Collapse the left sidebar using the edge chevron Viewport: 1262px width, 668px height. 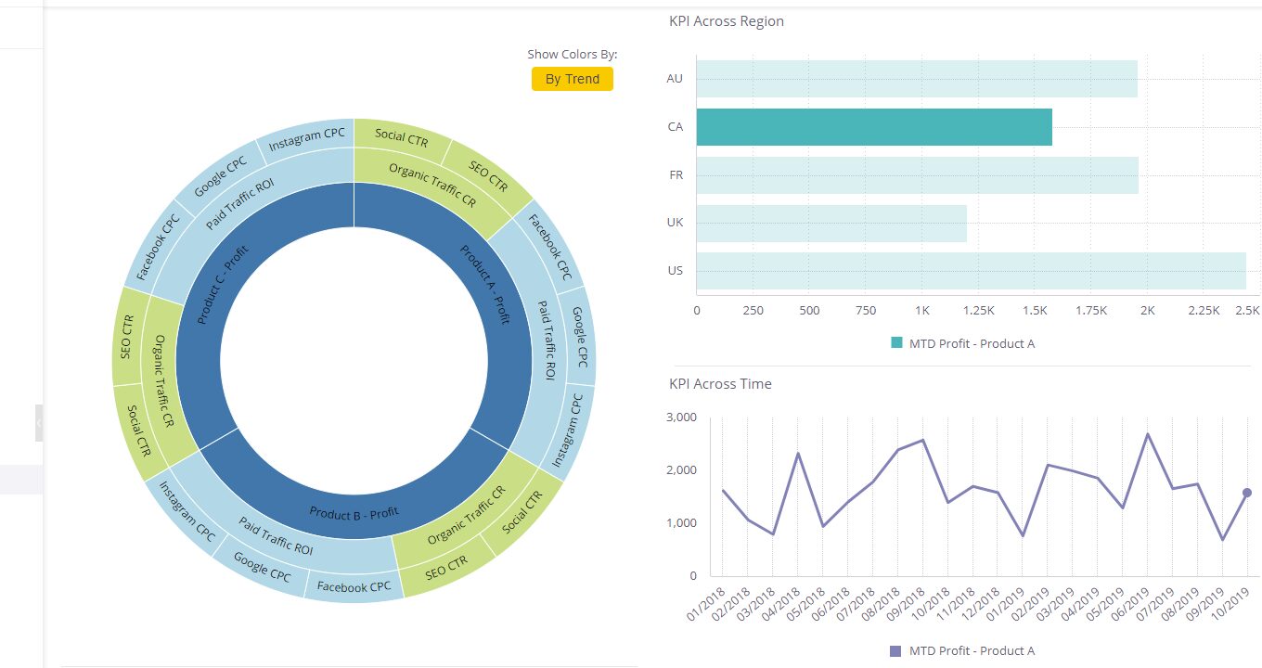38,422
